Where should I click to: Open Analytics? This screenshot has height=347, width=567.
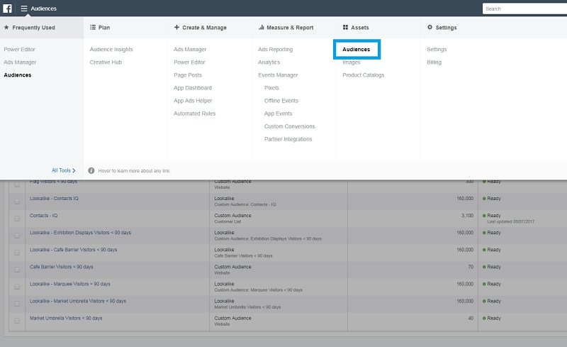point(269,62)
